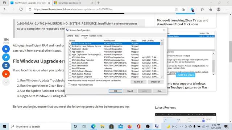
Task: Click Cancel in System Configuration
Action: coord(130,91)
